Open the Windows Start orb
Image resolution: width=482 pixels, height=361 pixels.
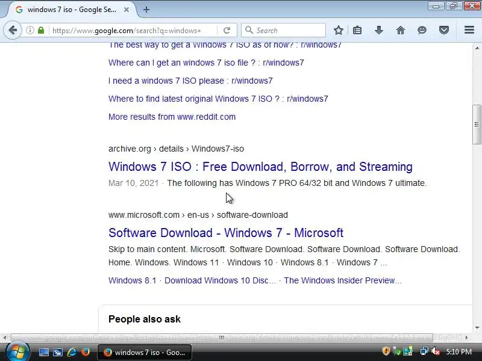17,352
